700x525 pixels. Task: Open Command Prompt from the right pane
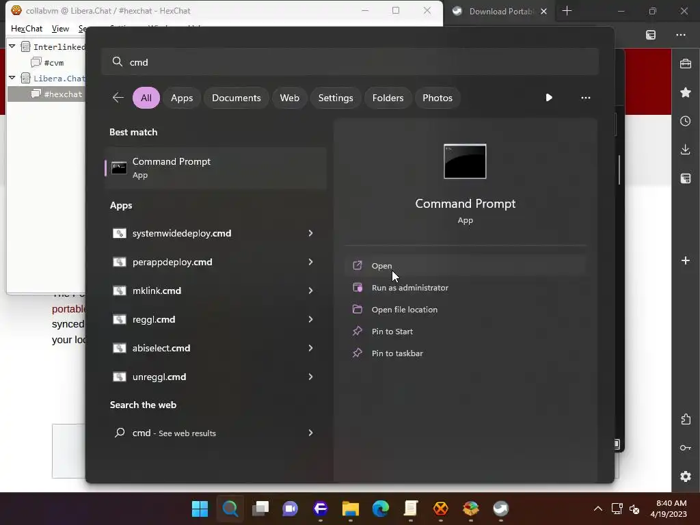[x=465, y=266]
